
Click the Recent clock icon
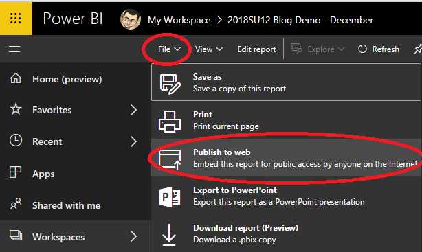click(16, 140)
